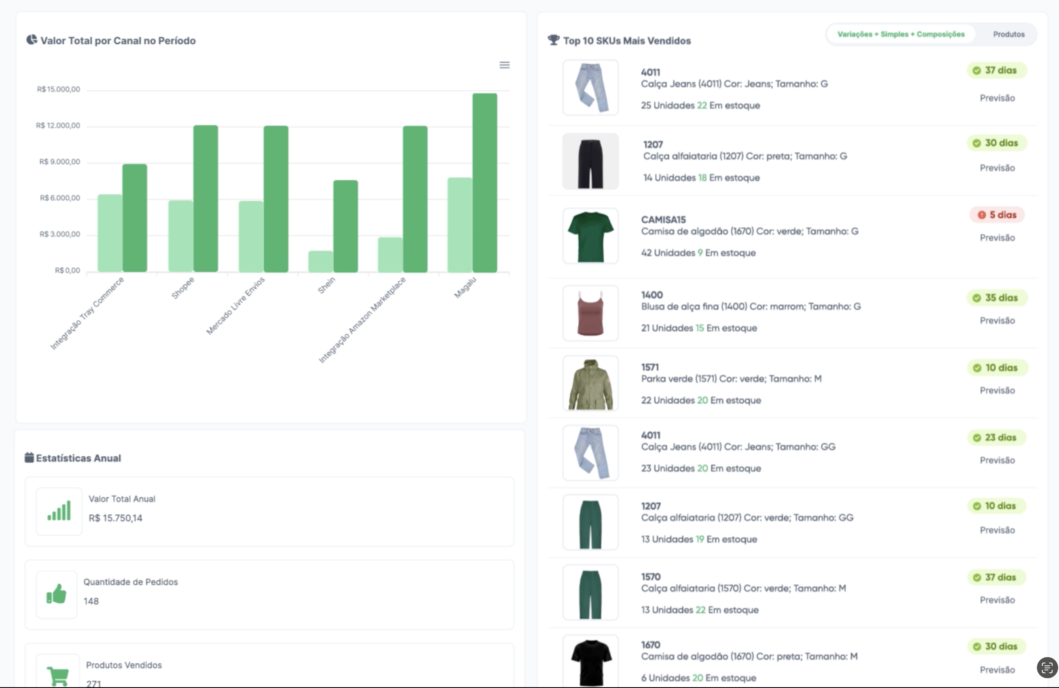
Task: Click the trophy icon beside Top 10 SKUs
Action: coord(554,40)
